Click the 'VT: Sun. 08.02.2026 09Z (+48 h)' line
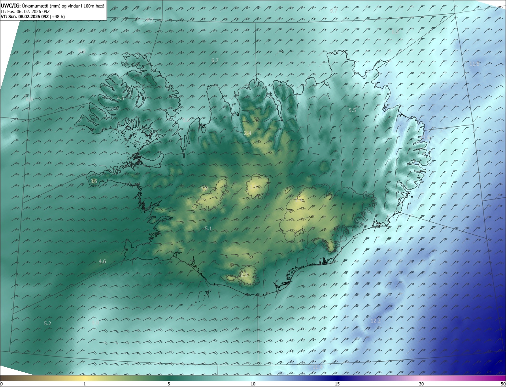506x387 pixels. 33,17
